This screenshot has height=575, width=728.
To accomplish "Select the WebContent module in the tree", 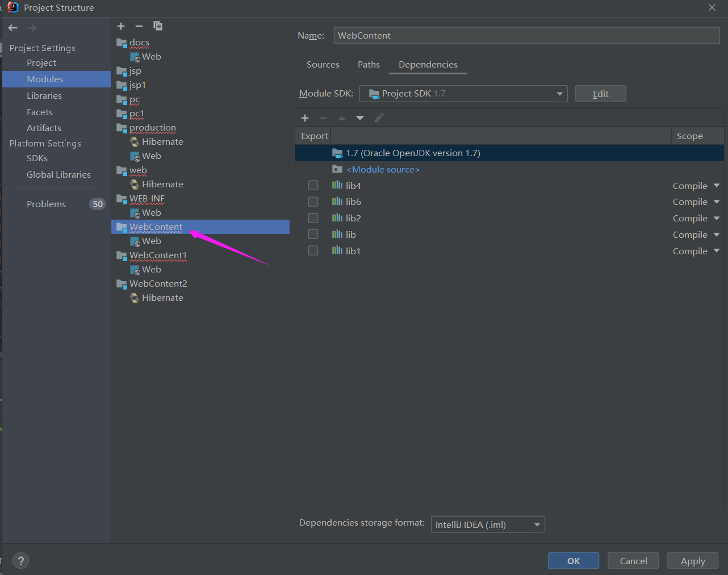I will point(200,227).
